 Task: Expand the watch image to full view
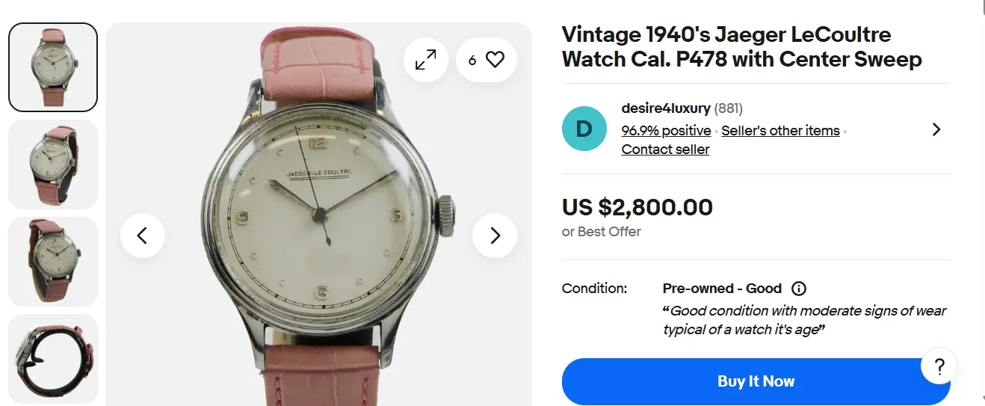click(x=426, y=60)
